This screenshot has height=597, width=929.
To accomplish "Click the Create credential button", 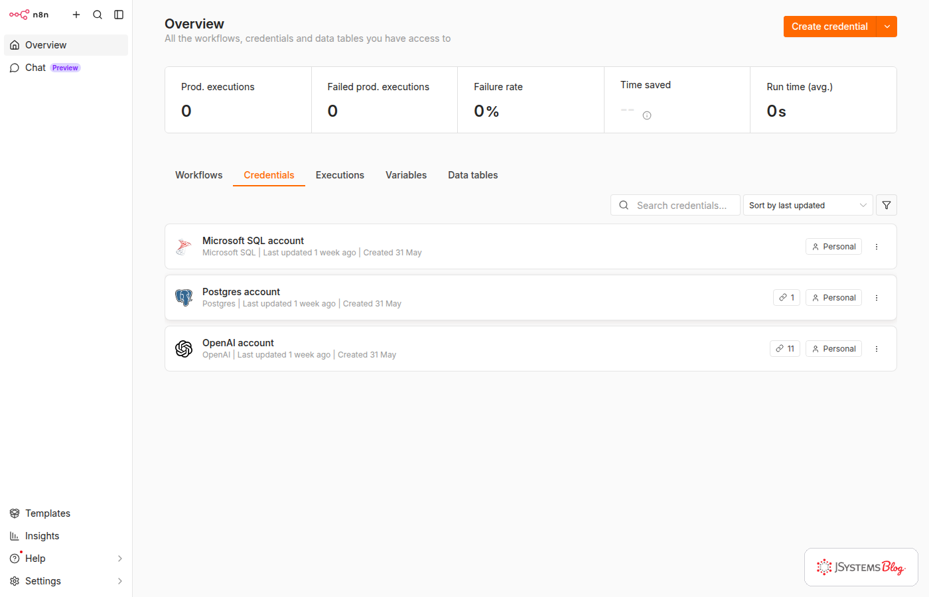I will [x=829, y=27].
